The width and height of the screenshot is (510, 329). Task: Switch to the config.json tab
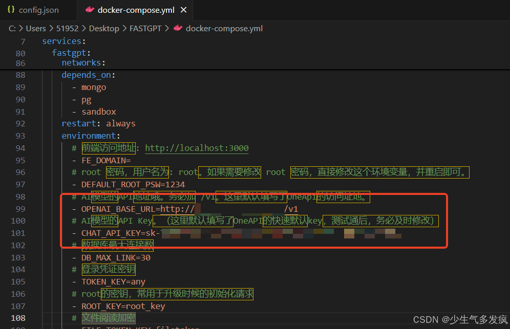(x=38, y=10)
